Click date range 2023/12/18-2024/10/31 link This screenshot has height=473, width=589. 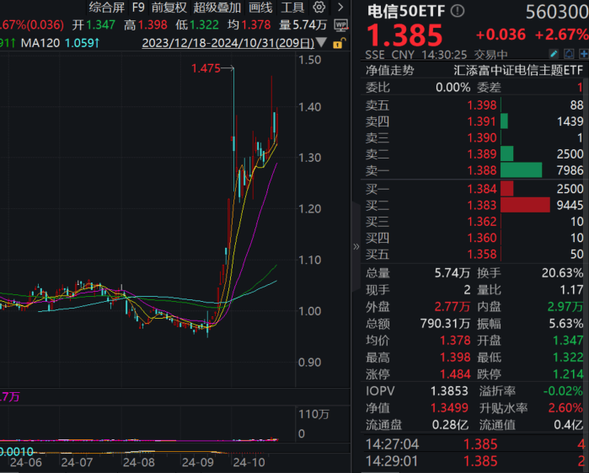coord(228,43)
